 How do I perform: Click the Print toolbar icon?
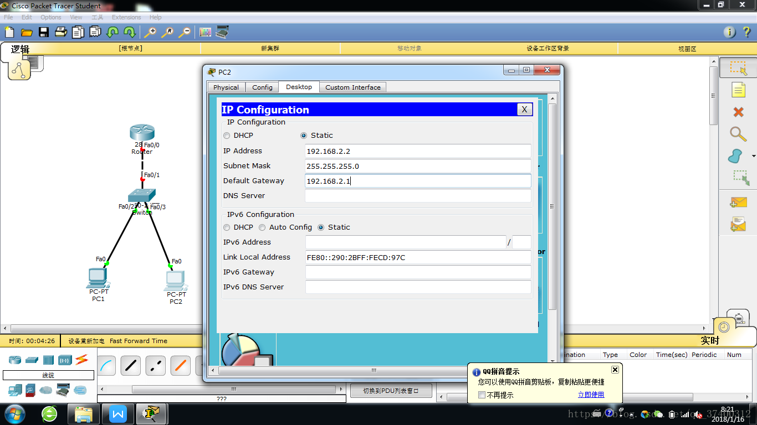(61, 32)
